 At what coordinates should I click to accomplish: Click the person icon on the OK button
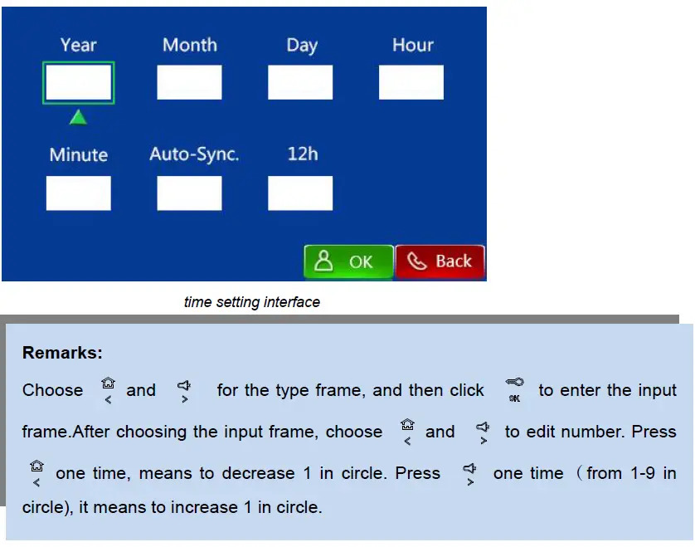[x=324, y=261]
